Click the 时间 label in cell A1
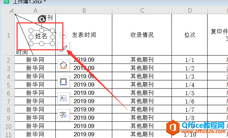Image resolution: width=228 pixels, height=138 pixels. tap(22, 52)
